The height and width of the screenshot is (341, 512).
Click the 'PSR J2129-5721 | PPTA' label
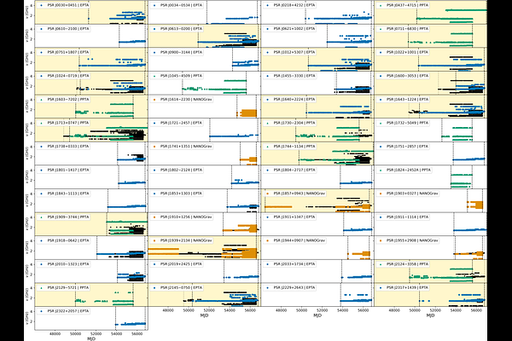tap(68, 288)
